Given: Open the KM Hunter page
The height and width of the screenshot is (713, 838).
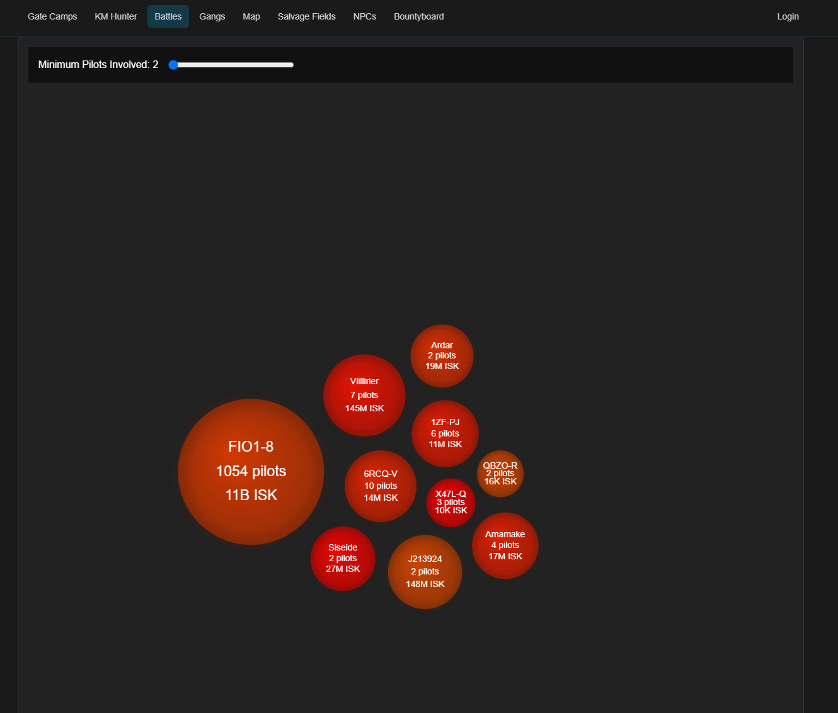Looking at the screenshot, I should click(115, 16).
